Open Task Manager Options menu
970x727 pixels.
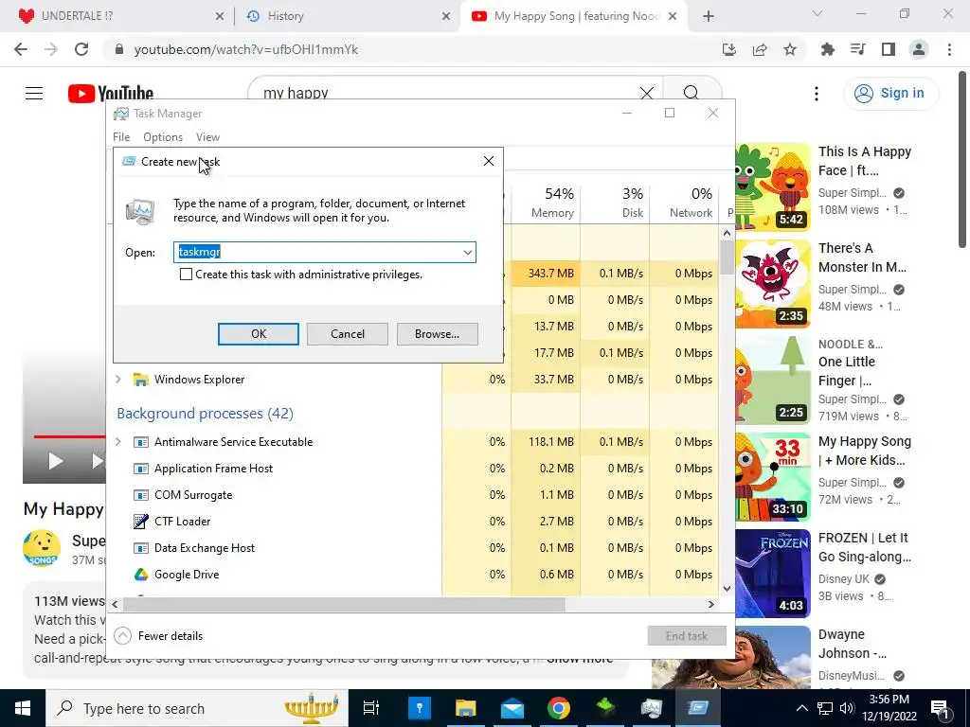163,136
